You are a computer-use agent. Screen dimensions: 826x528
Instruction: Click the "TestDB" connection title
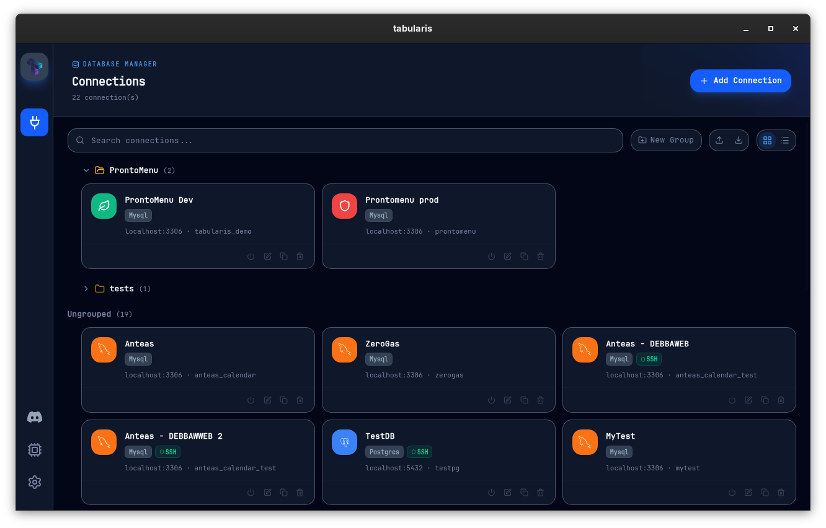(380, 436)
